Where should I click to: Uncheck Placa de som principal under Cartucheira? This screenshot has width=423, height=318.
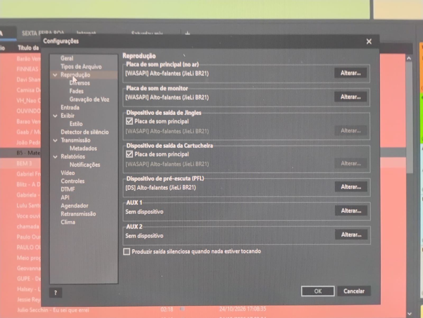129,154
